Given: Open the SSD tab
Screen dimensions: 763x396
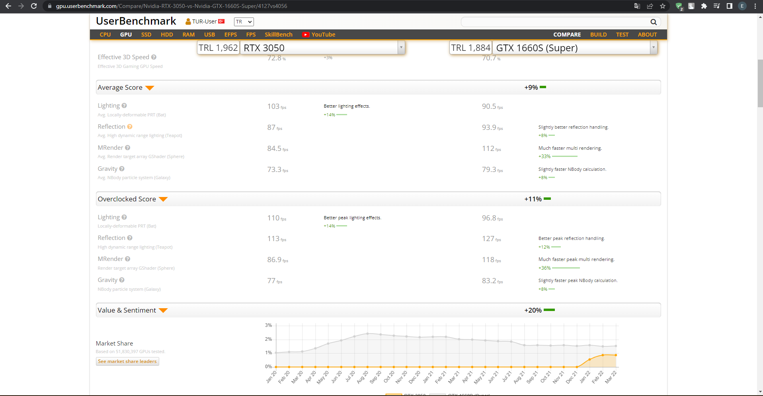Looking at the screenshot, I should 146,35.
